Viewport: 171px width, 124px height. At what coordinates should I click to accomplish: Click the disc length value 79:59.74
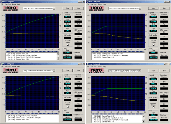pyautogui.click(x=153, y=120)
